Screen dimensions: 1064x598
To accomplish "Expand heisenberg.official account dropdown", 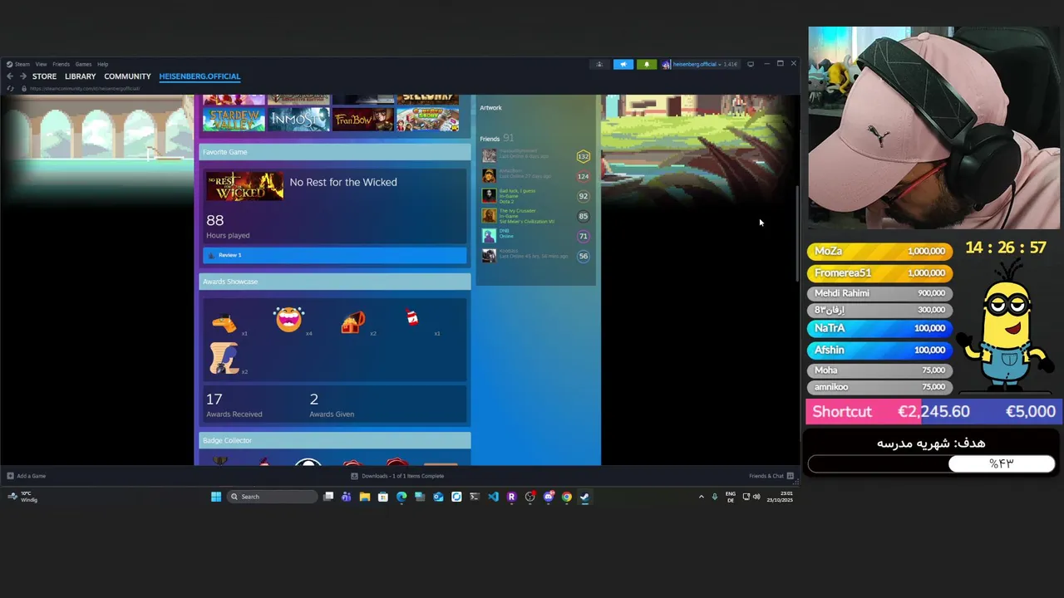I will 699,64.
